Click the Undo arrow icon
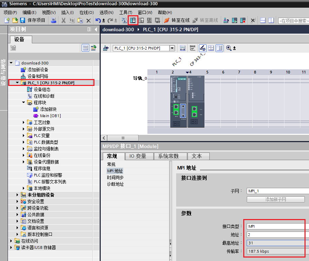309x261 pixels. pos(98,20)
